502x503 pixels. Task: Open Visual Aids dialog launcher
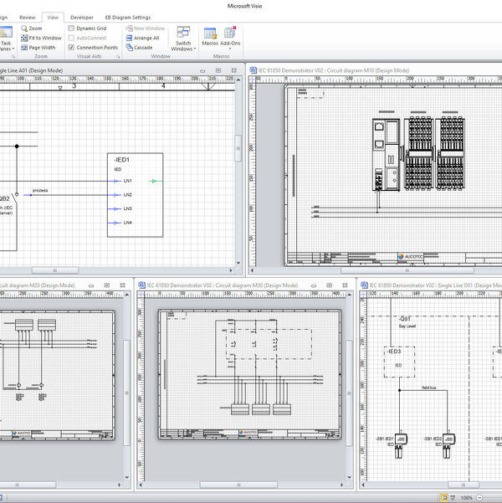coord(118,57)
